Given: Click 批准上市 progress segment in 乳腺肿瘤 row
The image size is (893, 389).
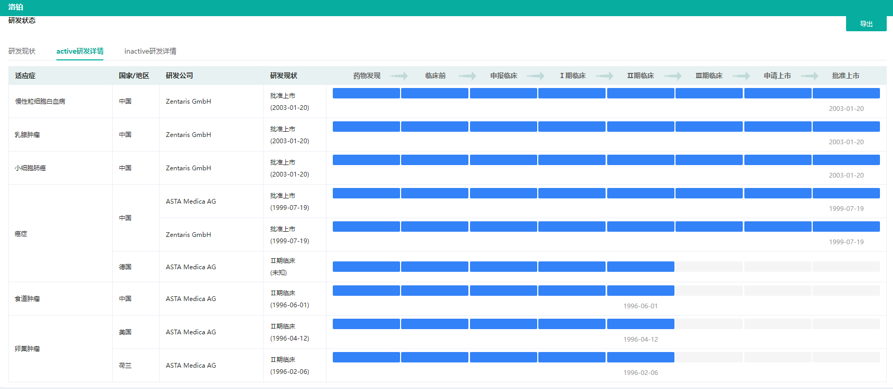Looking at the screenshot, I should (x=846, y=127).
